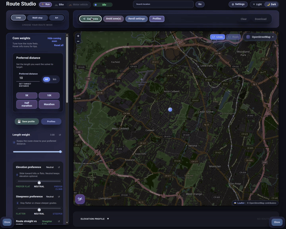Click PREFER CLIMB label under elevation slider
The width and height of the screenshot is (286, 229).
pos(58,188)
